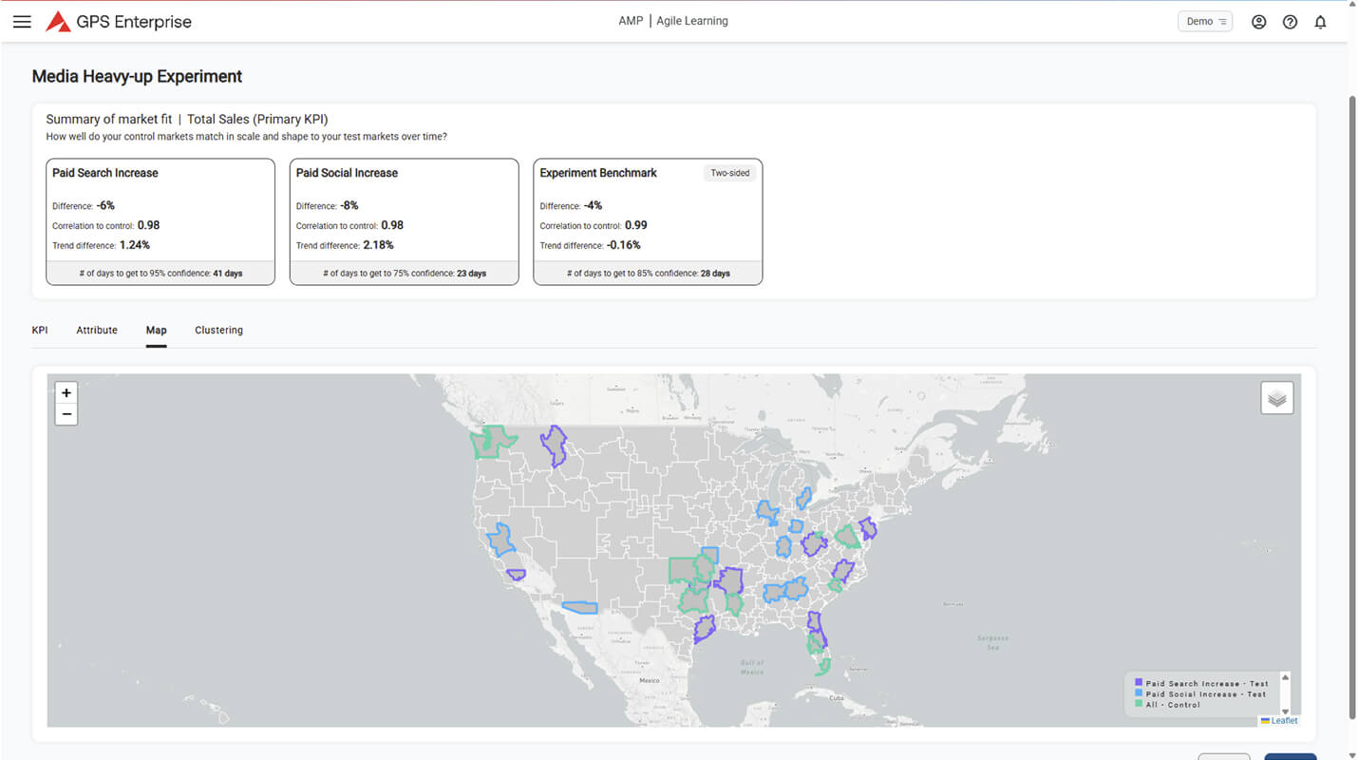Screen dimensions: 1358x760
Task: Select the Map tab
Action: coord(157,331)
